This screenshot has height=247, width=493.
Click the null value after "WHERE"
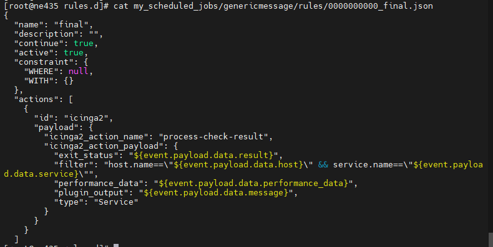coord(79,71)
